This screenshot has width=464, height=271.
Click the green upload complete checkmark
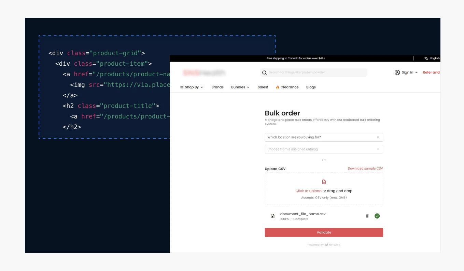pos(377,216)
